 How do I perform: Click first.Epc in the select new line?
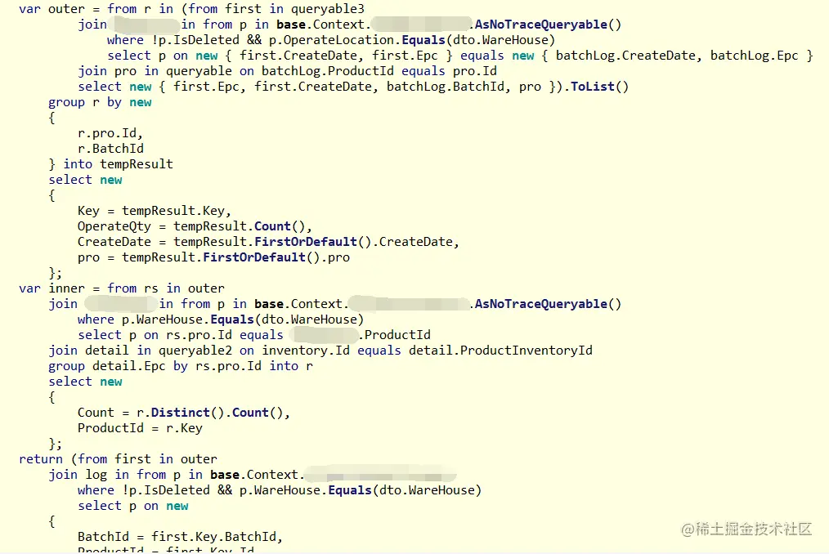[x=206, y=87]
